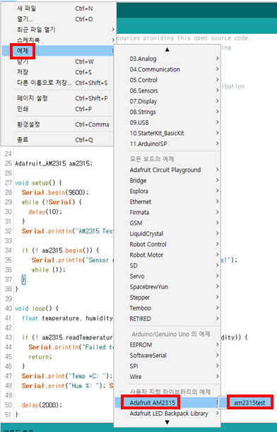
Task: Click code line 'Adafruit_AM2315 am2315;'
Action: coord(54,163)
